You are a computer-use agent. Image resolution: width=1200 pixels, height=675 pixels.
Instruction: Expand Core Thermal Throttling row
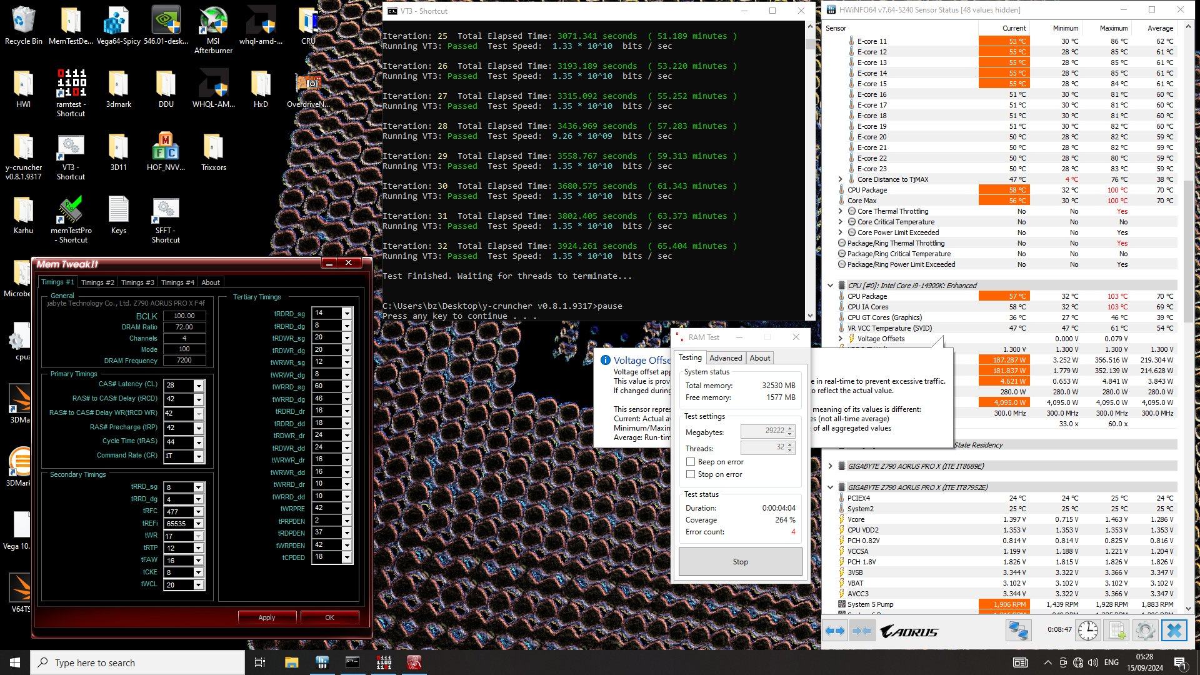tap(841, 211)
